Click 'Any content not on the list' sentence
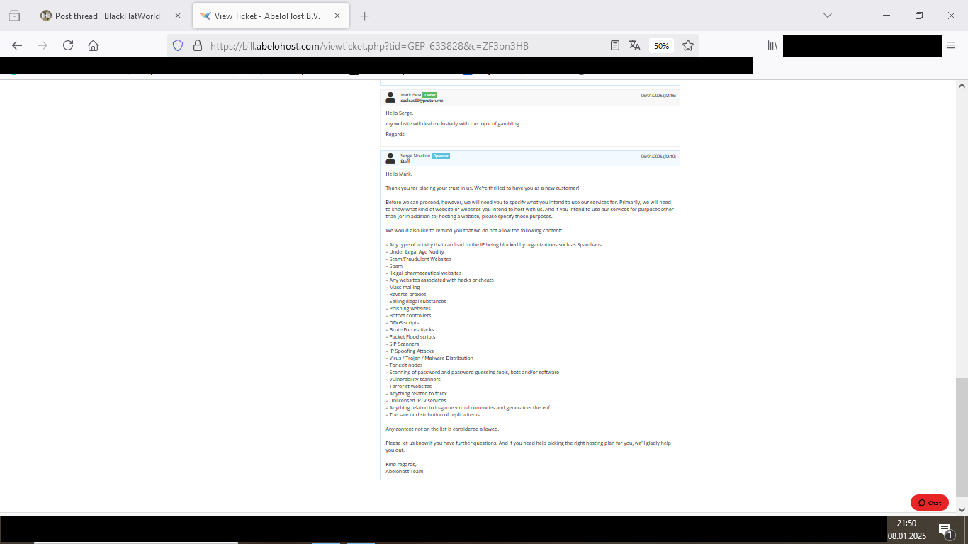Image resolution: width=968 pixels, height=544 pixels. [442, 429]
